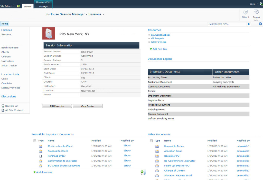Open States/Provinces in the sidebar
263x180 pixels.
(x=11, y=88)
